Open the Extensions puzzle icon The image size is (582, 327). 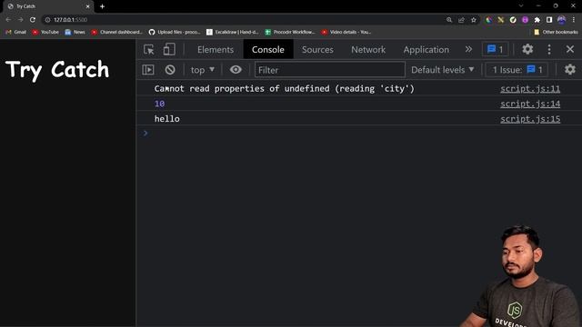(537, 20)
